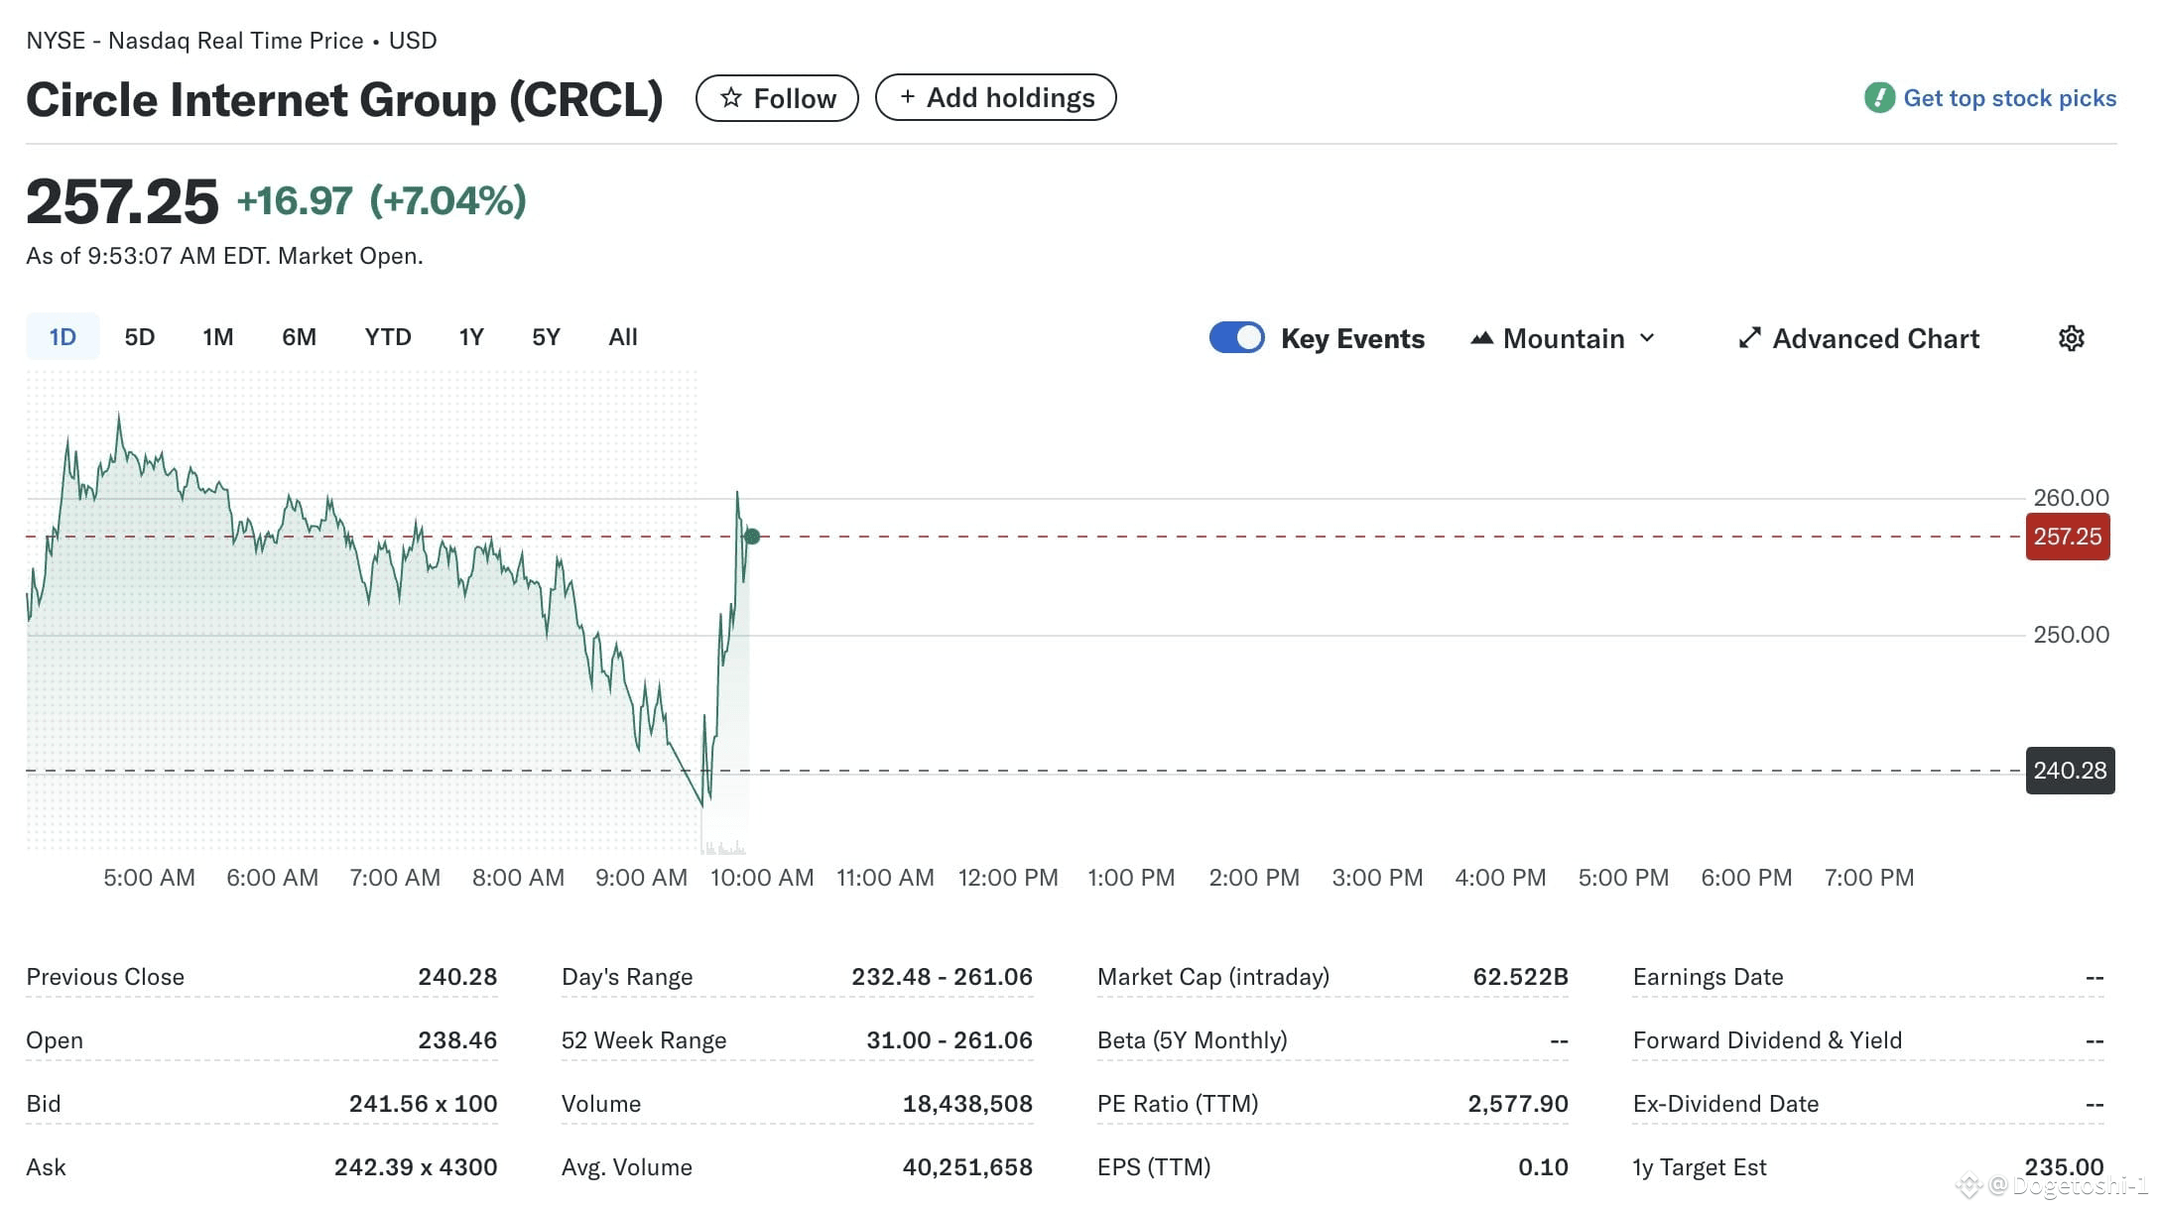The height and width of the screenshot is (1210, 2157).
Task: Switch chart to 6M range
Action: [299, 337]
